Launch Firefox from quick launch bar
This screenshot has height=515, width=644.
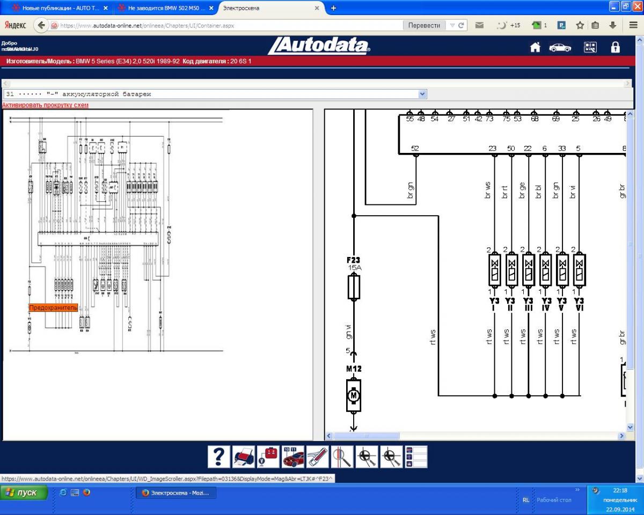[x=86, y=492]
